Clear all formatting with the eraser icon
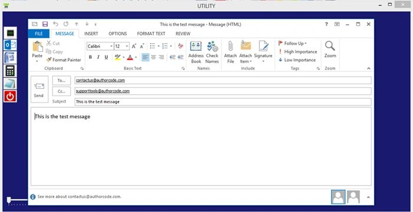This screenshot has height=212, width=413. [x=181, y=47]
